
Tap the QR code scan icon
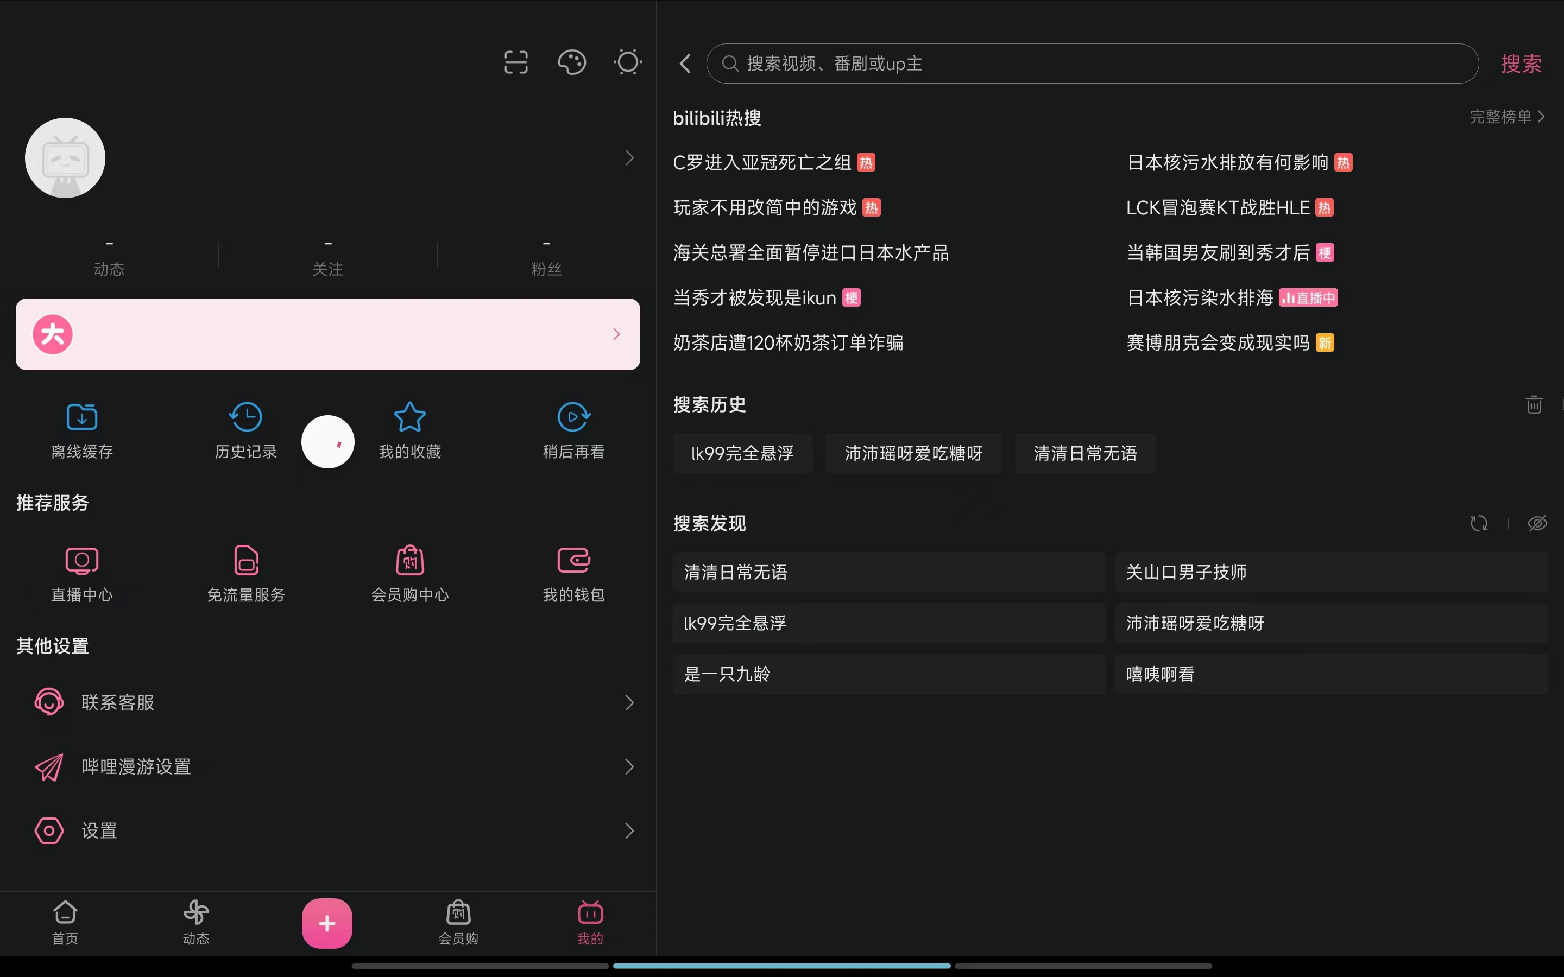pos(515,61)
